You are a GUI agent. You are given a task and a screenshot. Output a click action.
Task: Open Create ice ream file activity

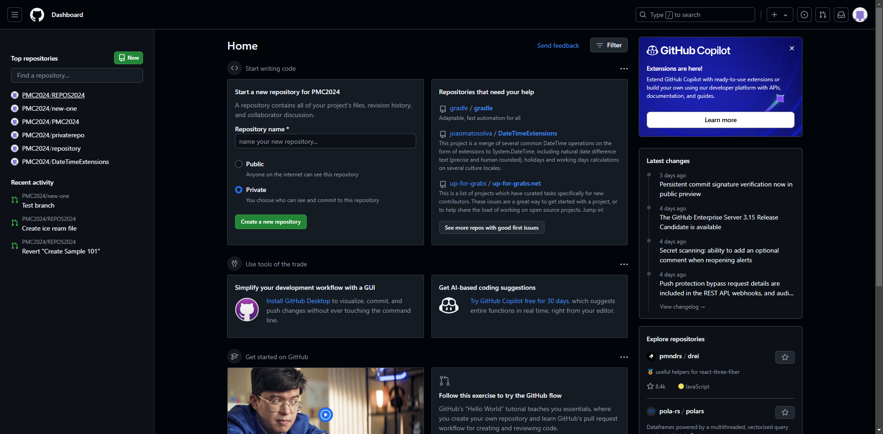[49, 228]
